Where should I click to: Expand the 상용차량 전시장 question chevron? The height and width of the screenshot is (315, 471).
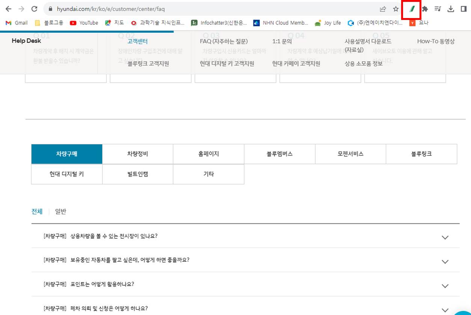[445, 238]
